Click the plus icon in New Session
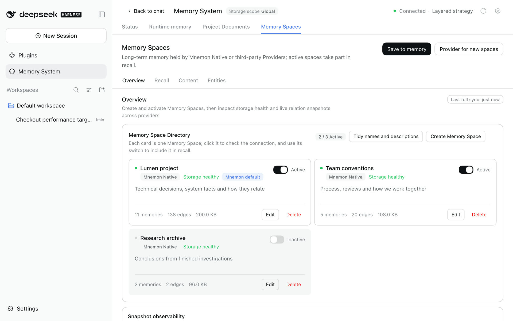The height and width of the screenshot is (321, 513). [x=38, y=36]
